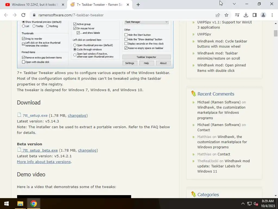Open Windhawk mod: Open pinned items link
This screenshot has height=209, width=278.
point(222,68)
